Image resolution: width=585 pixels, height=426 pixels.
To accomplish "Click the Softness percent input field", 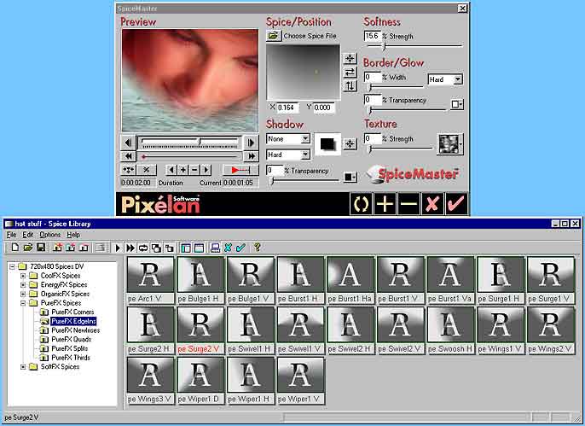I will tap(373, 36).
